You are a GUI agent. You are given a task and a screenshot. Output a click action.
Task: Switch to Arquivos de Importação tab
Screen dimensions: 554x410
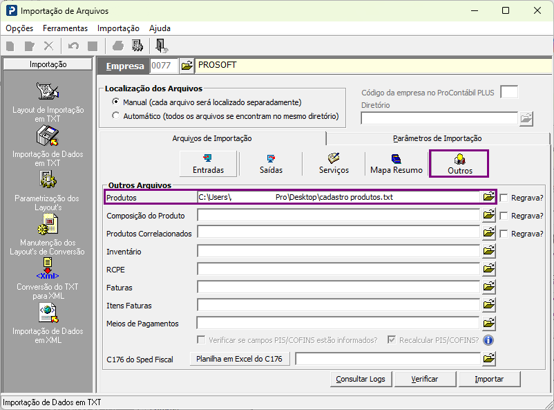(x=212, y=138)
